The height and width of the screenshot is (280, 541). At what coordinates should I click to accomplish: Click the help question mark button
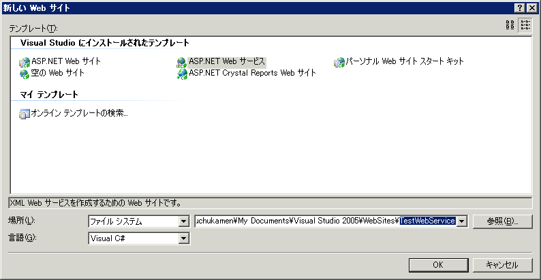[x=521, y=8]
